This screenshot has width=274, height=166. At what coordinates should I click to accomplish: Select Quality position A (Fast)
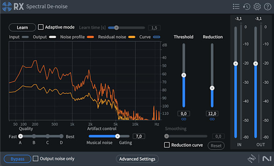(x=21, y=136)
